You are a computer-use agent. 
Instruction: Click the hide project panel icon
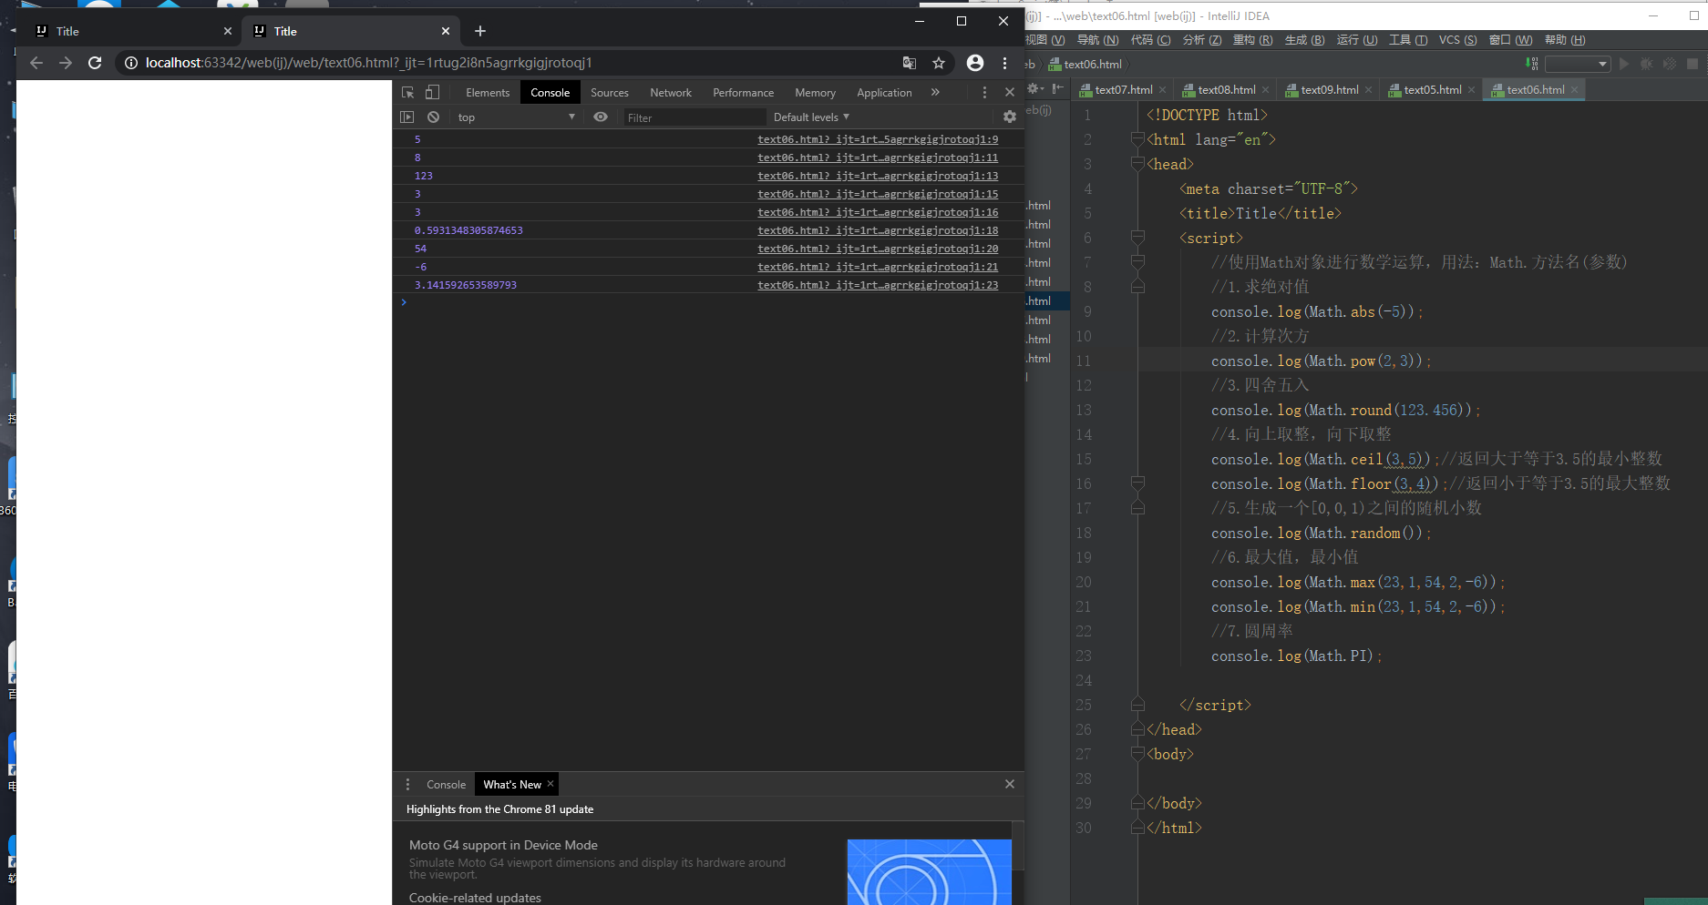[1057, 88]
